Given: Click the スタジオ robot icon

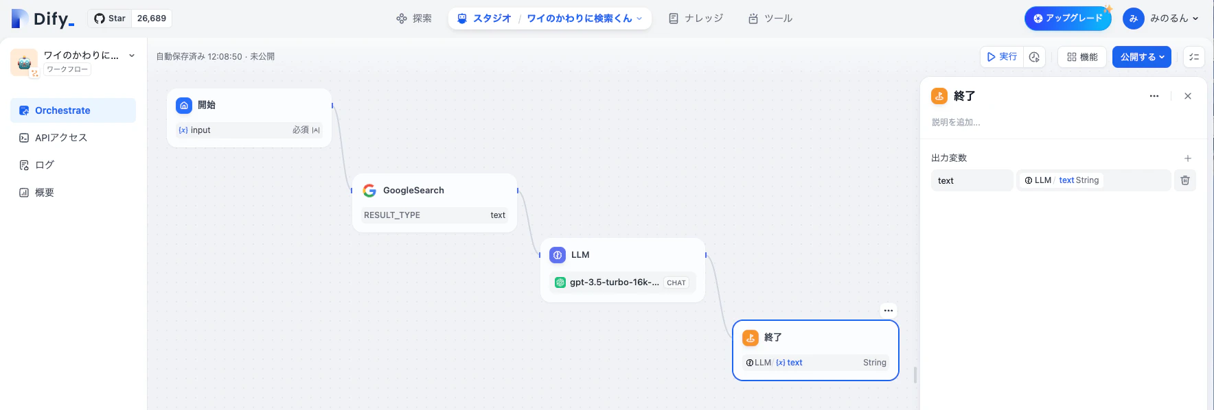Looking at the screenshot, I should pos(462,19).
